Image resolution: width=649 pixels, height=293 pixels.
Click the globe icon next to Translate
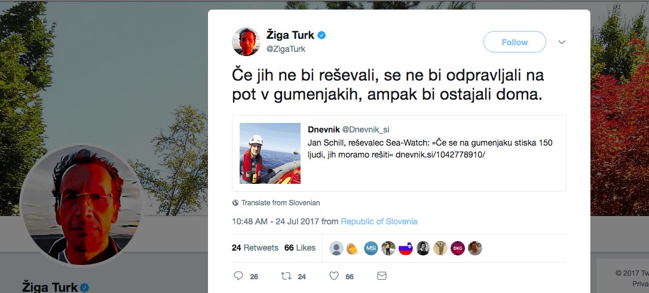(235, 203)
